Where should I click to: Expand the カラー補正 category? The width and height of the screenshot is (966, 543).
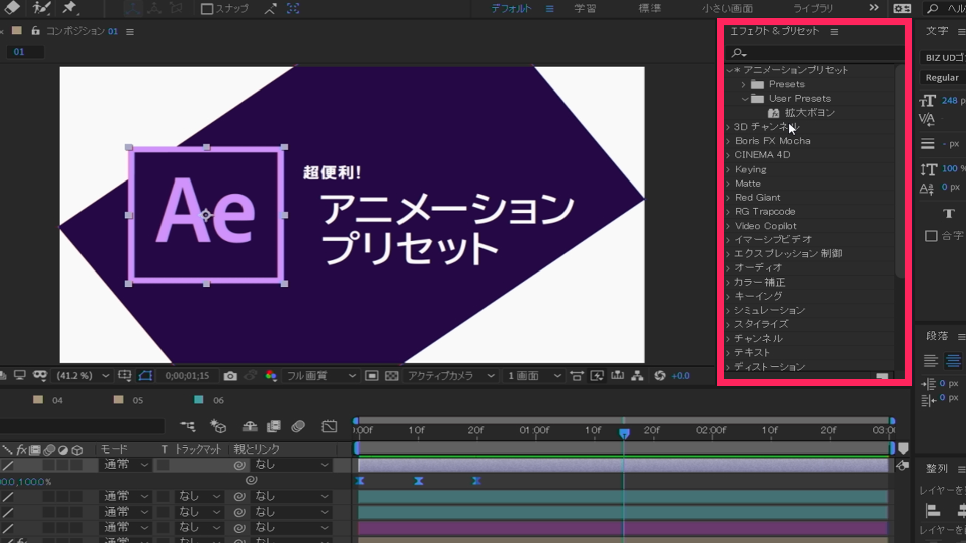(728, 283)
